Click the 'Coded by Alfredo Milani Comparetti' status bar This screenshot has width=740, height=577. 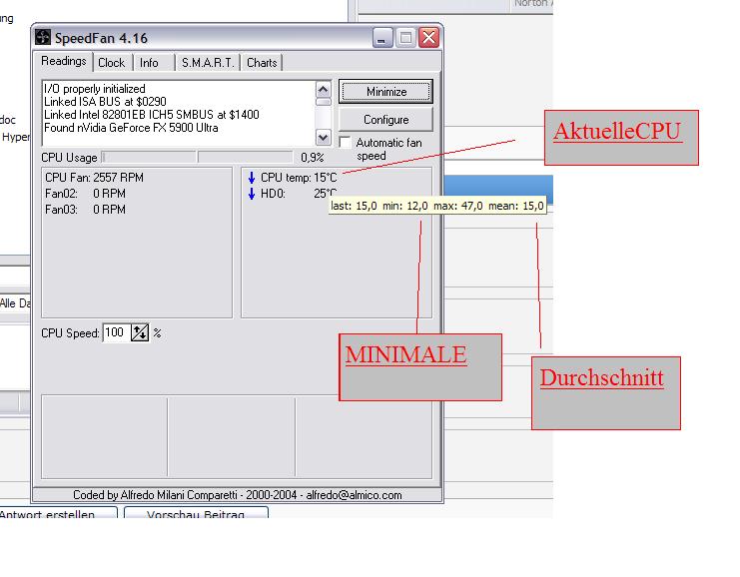238,495
